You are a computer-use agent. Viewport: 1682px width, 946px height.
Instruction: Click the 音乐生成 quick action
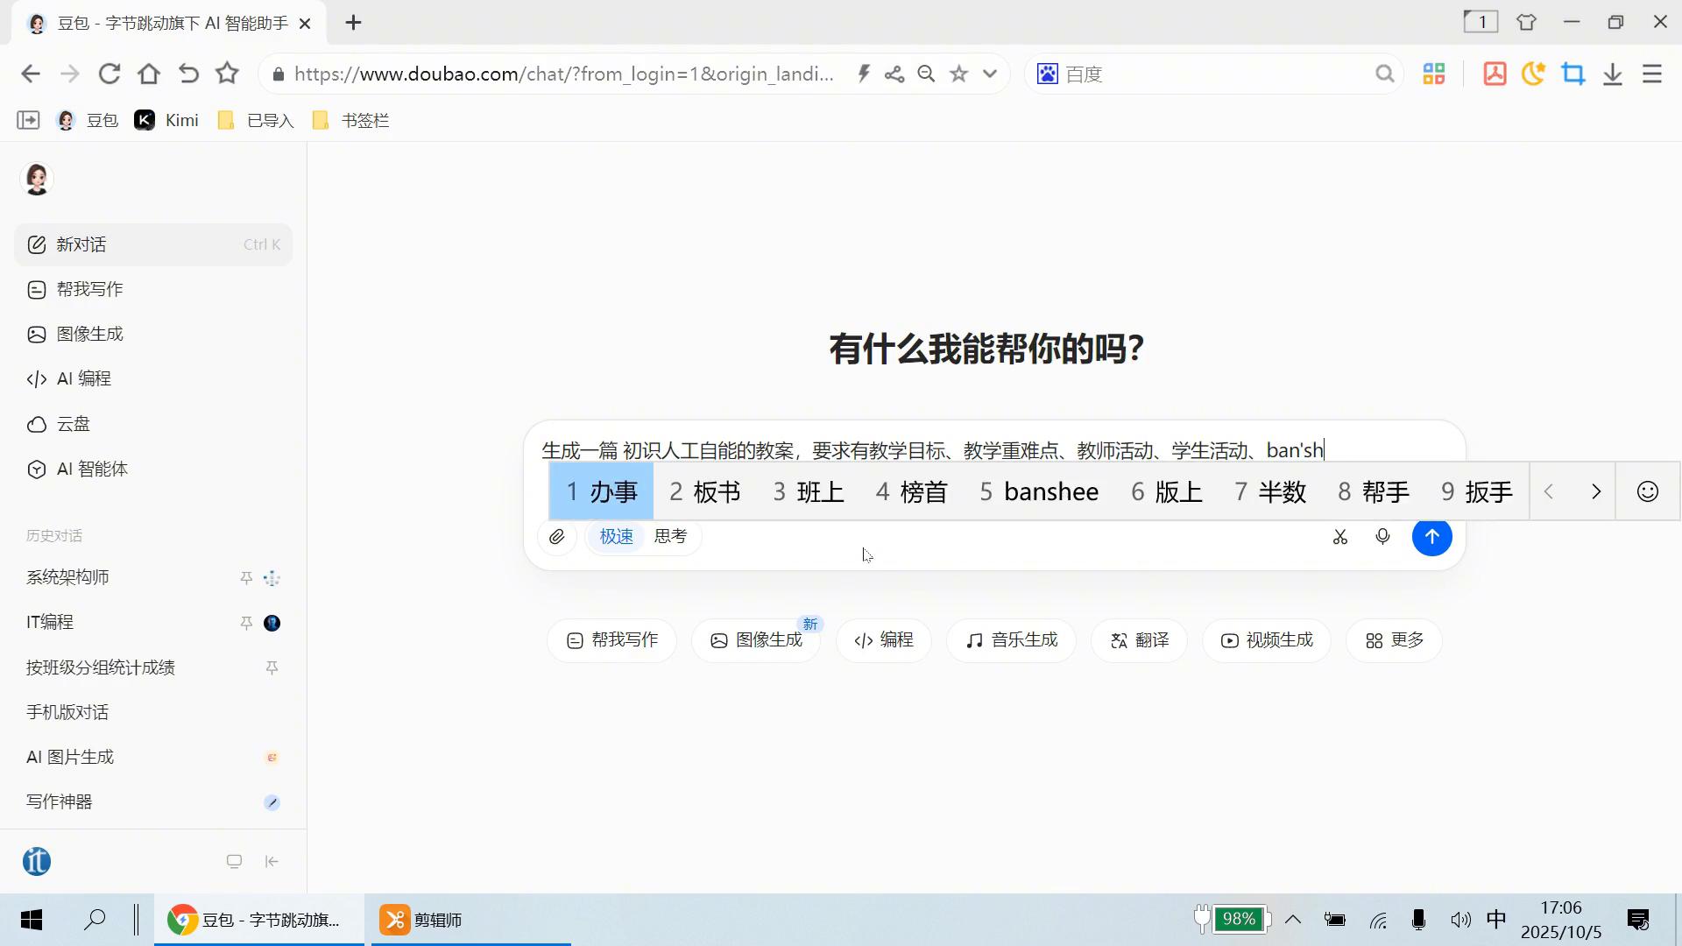(1011, 640)
